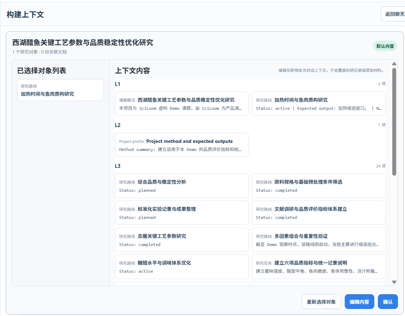This screenshot has height=316, width=405.
Task: Confirm with the 确认 button
Action: click(x=388, y=302)
